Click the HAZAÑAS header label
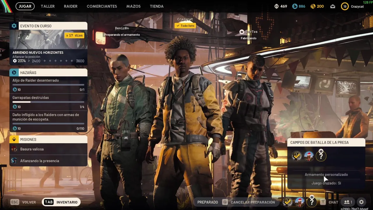 click(28, 73)
